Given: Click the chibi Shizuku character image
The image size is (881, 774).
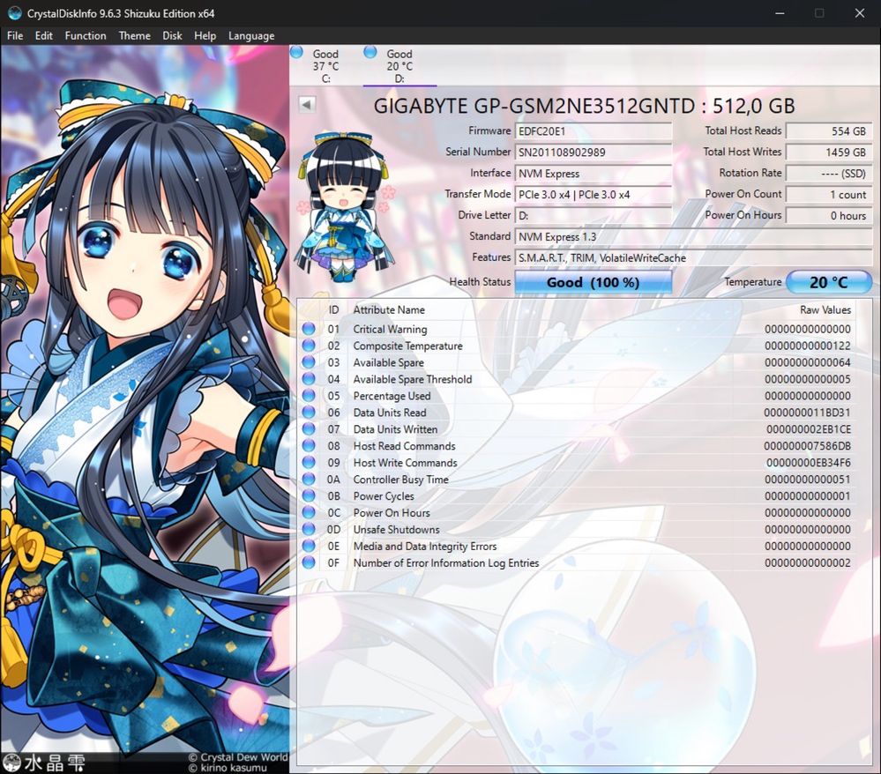Looking at the screenshot, I should click(345, 206).
